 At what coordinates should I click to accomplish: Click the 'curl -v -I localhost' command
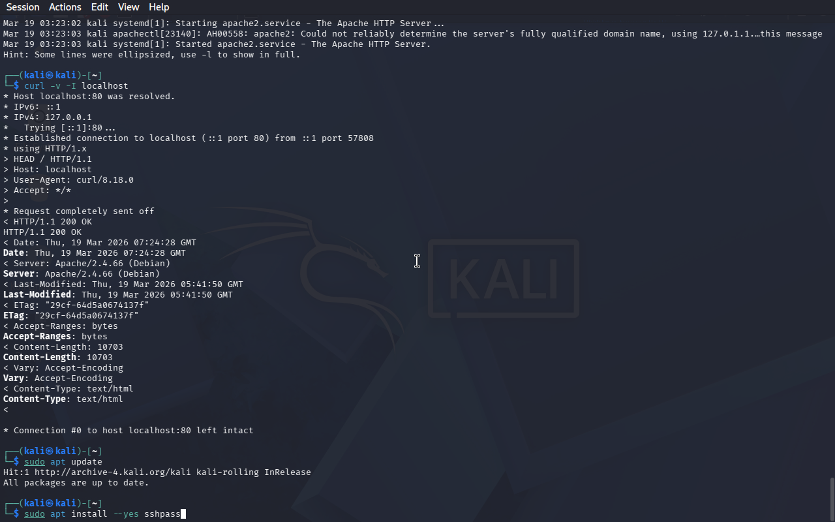pyautogui.click(x=76, y=85)
